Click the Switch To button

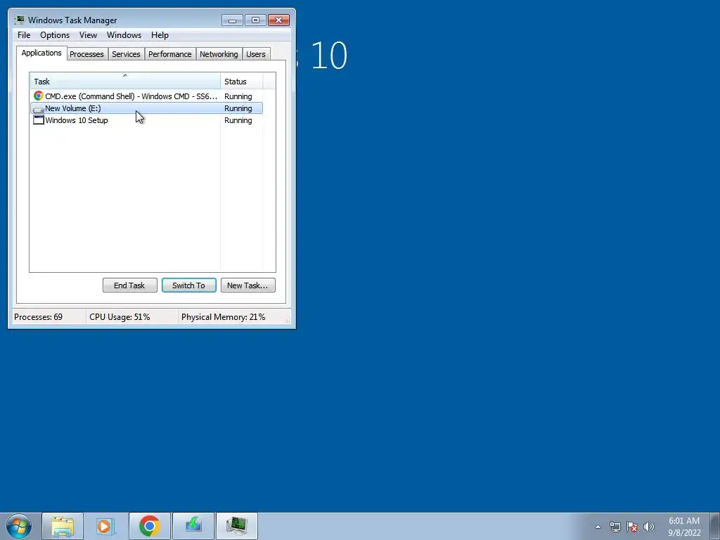click(188, 285)
